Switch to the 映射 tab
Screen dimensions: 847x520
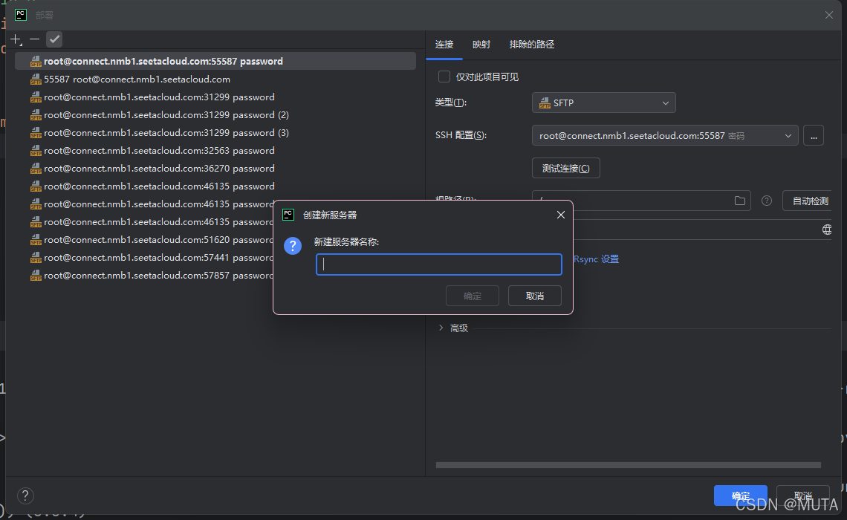click(x=481, y=45)
